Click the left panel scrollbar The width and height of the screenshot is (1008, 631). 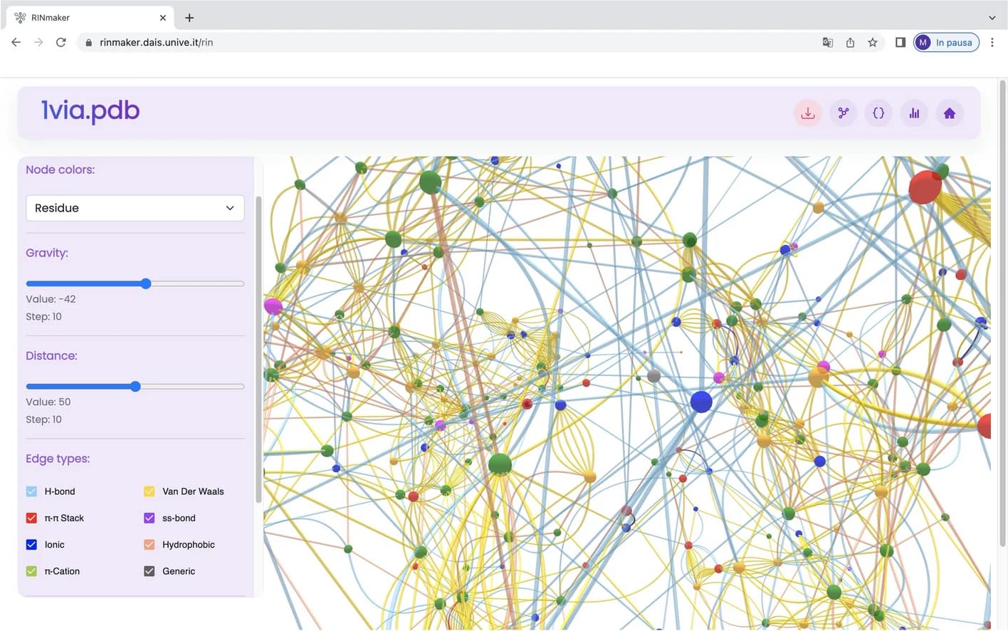click(x=258, y=349)
